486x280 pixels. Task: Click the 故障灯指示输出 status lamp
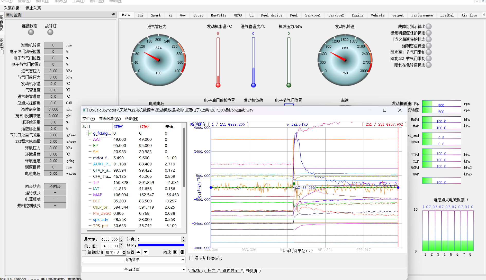click(x=429, y=26)
